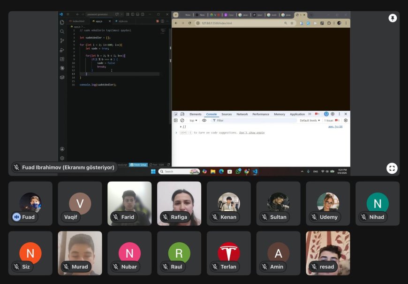This screenshot has width=408, height=284.
Task: Close the DevTools panel
Action: [x=346, y=114]
